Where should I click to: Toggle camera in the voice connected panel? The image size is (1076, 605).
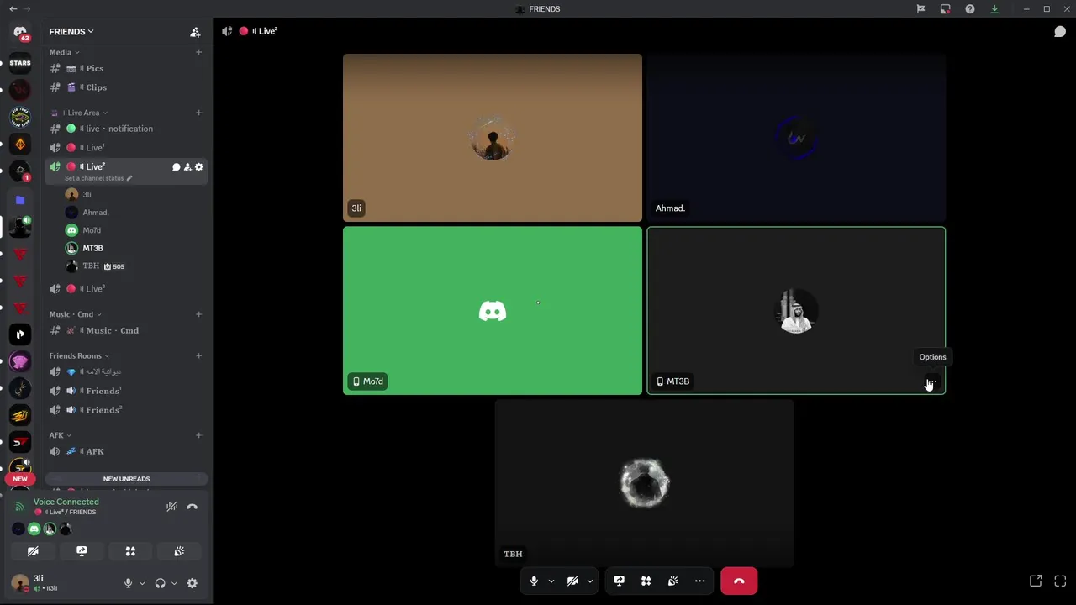pyautogui.click(x=33, y=551)
